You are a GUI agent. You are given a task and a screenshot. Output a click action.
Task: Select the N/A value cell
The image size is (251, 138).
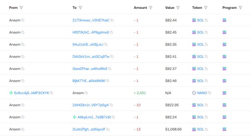tap(168, 93)
